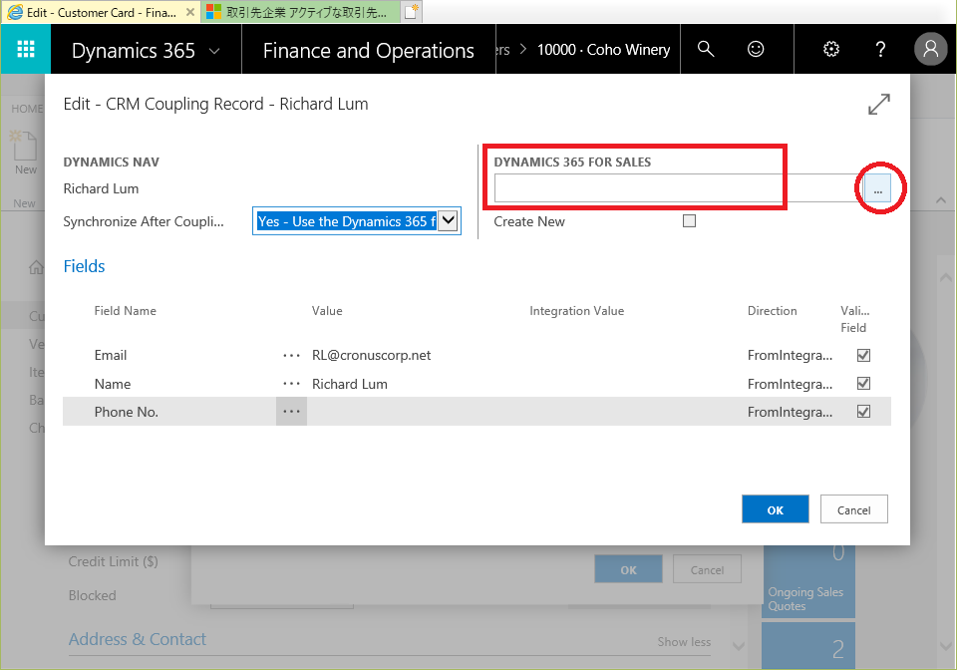Open Synchronize After Coupling dropdown
957x670 pixels.
[448, 221]
